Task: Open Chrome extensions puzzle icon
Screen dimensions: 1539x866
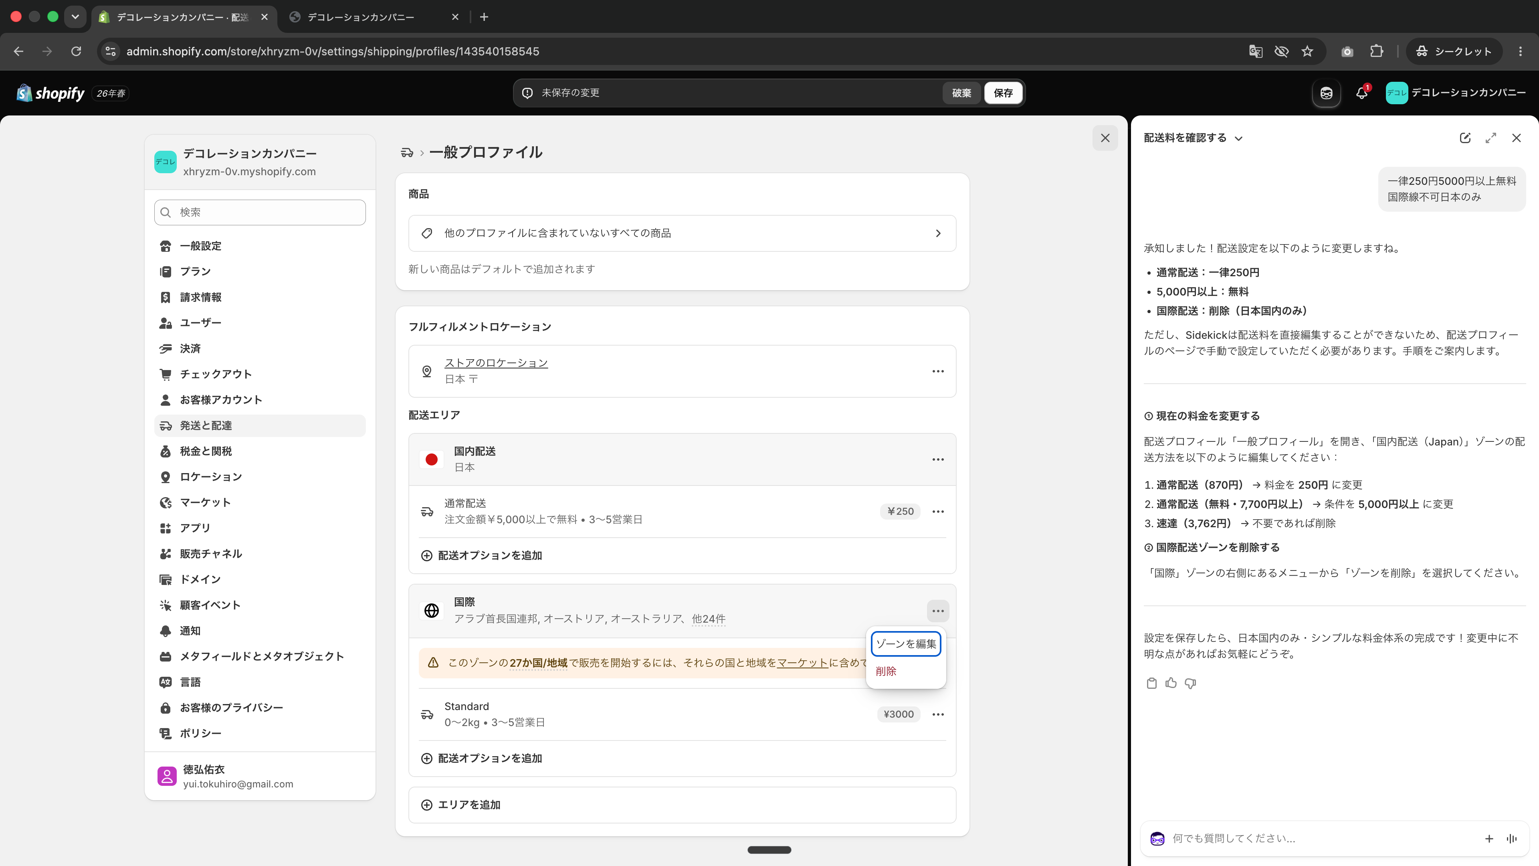Action: [1377, 51]
